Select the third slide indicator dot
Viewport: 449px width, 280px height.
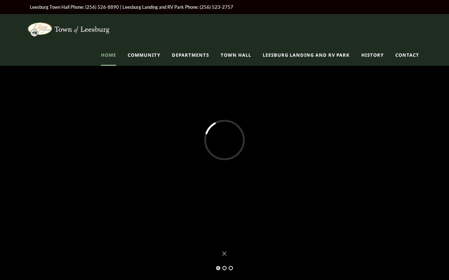pyautogui.click(x=231, y=268)
